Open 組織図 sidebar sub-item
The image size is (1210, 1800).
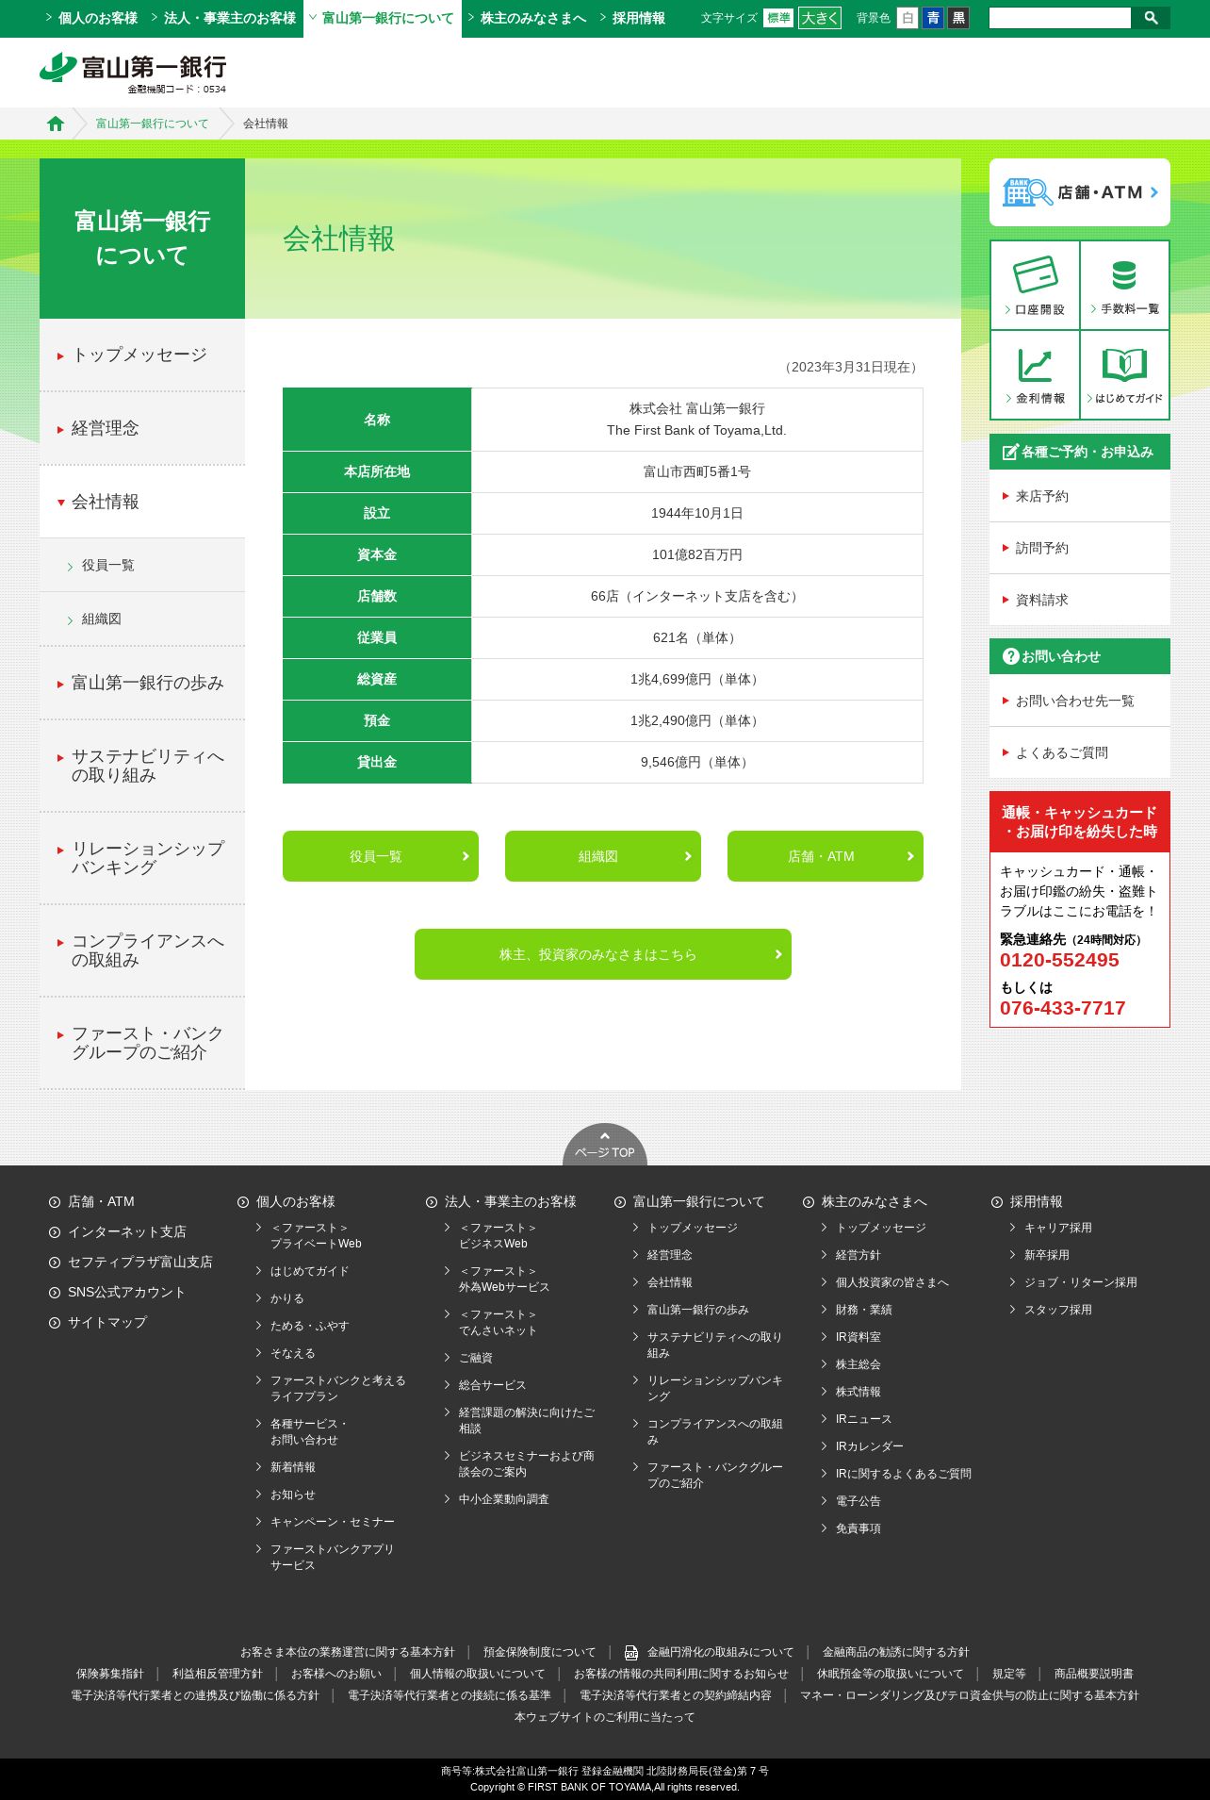tap(142, 619)
